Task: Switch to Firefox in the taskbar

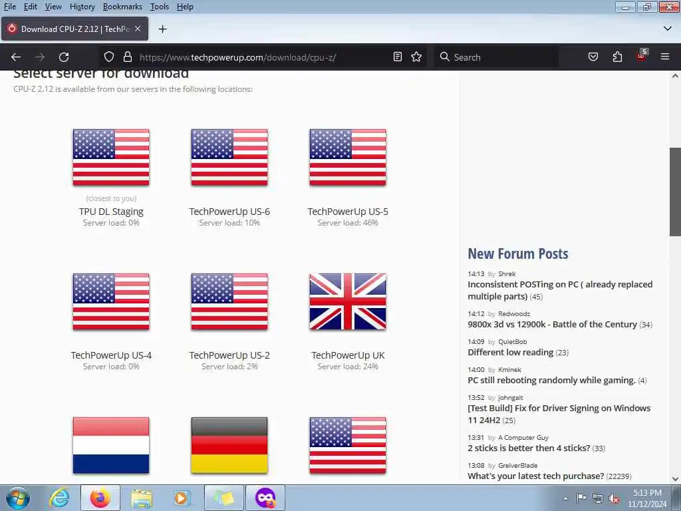Action: click(x=100, y=498)
